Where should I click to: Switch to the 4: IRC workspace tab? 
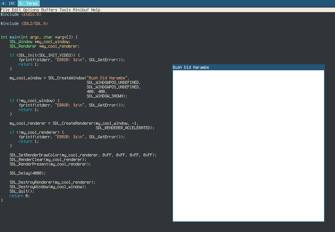(8, 3)
